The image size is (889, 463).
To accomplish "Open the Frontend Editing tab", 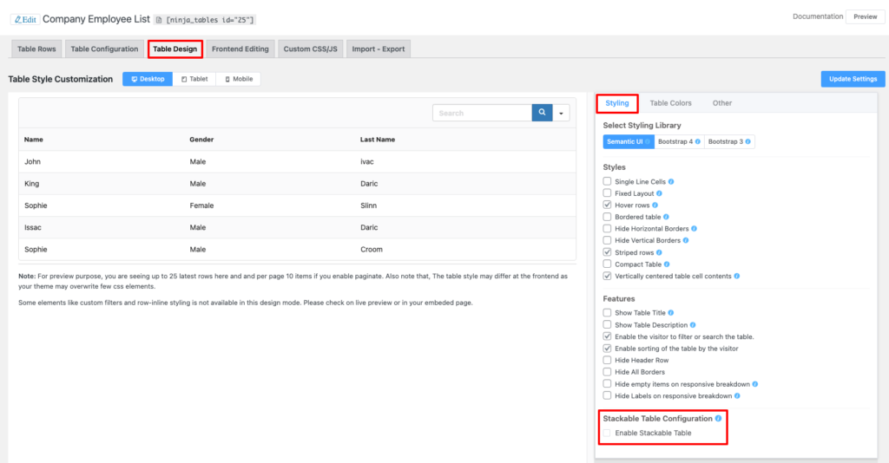I will click(x=240, y=49).
